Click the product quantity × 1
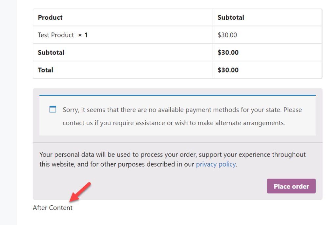The width and height of the screenshot is (336, 225). [83, 35]
